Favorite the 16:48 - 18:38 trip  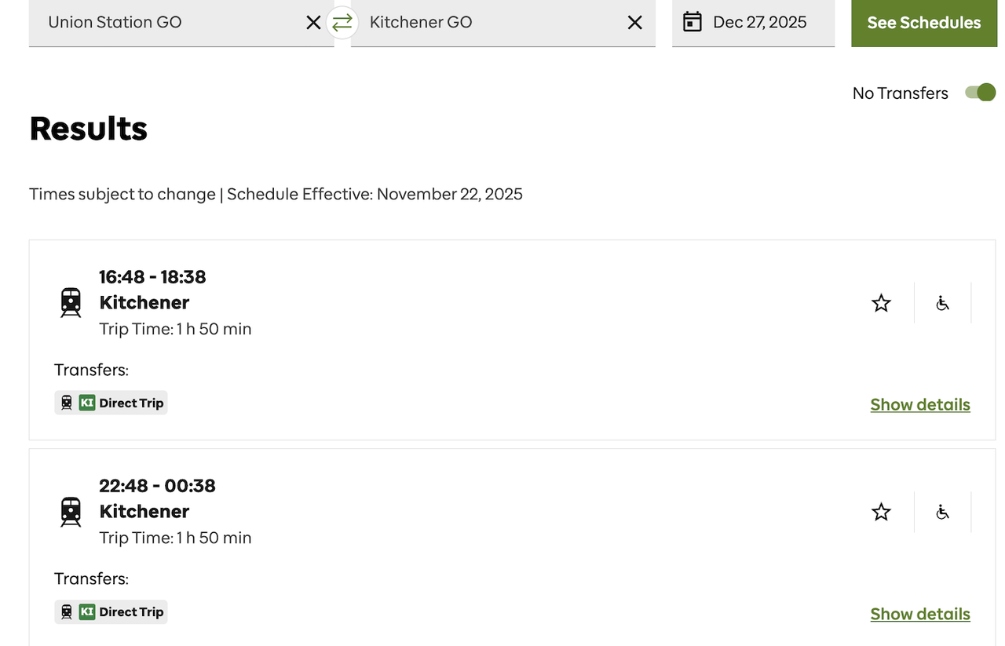(881, 303)
